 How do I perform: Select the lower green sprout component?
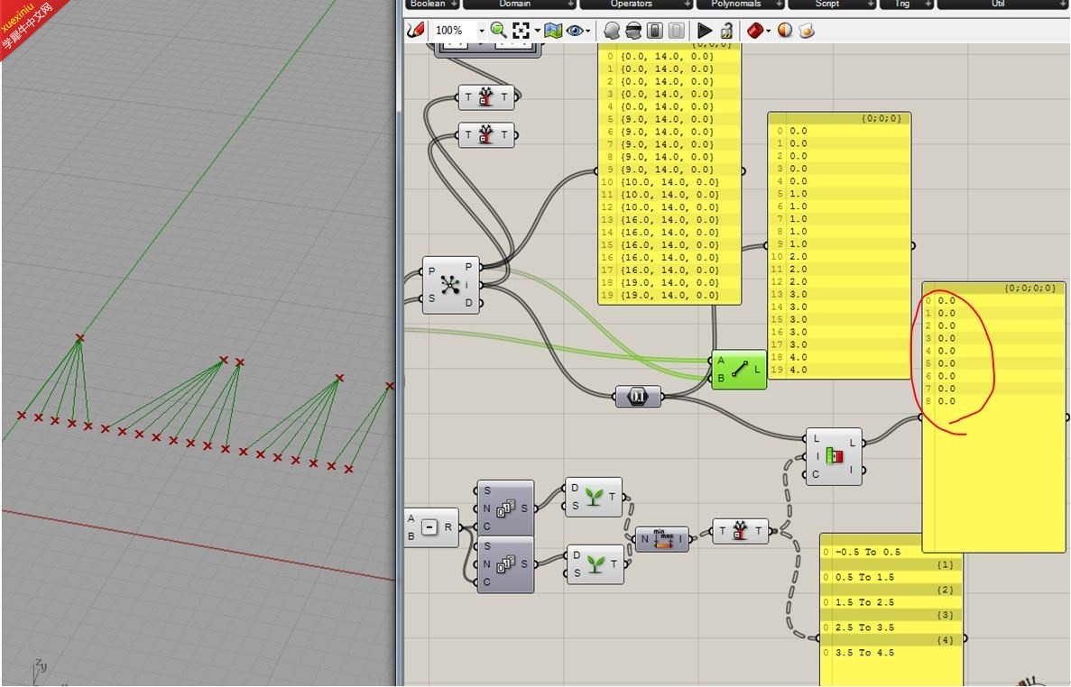[595, 564]
